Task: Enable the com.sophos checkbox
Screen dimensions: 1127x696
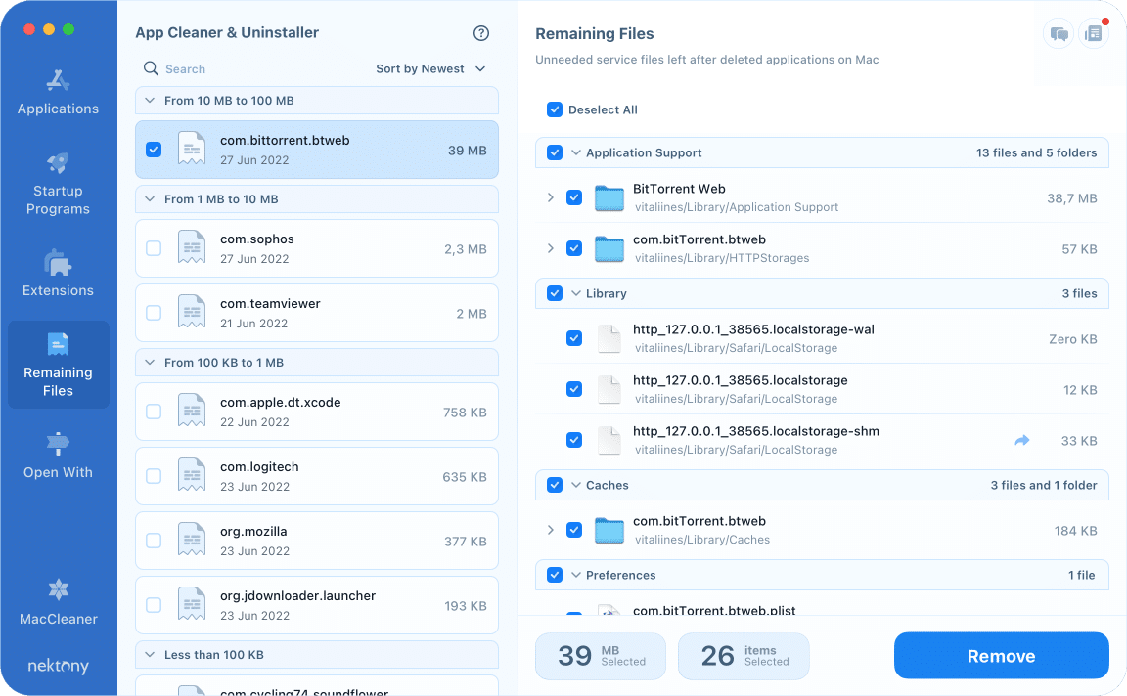Action: click(153, 248)
